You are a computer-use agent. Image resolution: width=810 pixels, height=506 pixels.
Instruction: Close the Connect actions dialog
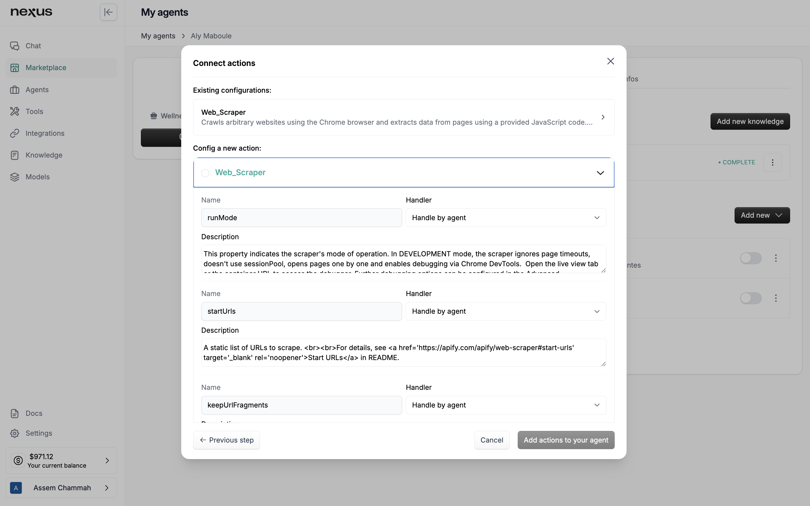click(610, 61)
